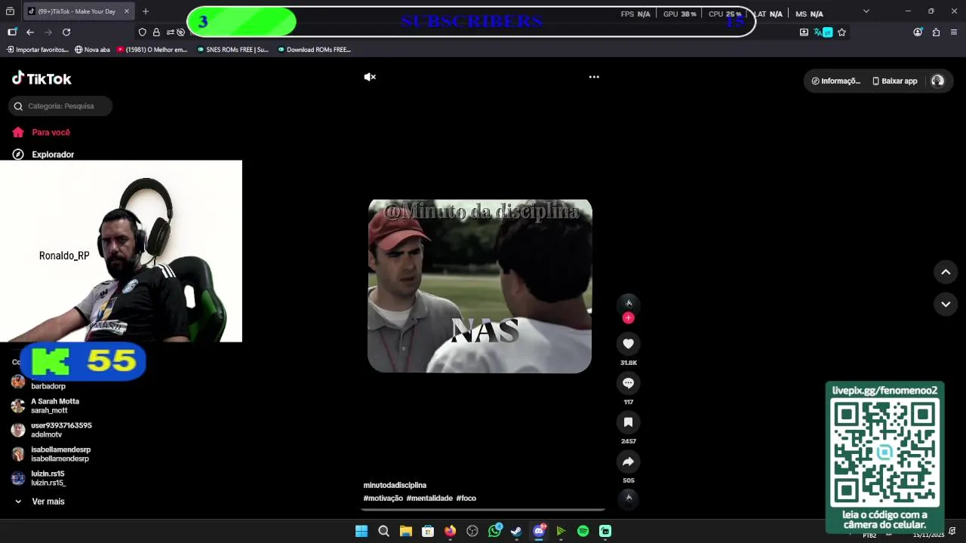
Task: Open browser extensions puzzle icon
Action: [x=936, y=32]
